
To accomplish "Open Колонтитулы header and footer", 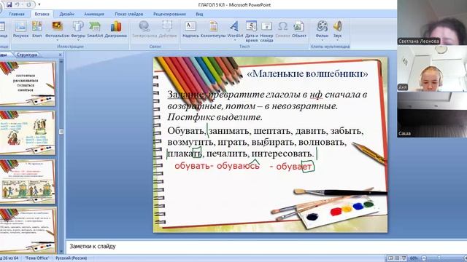I will tap(213, 29).
